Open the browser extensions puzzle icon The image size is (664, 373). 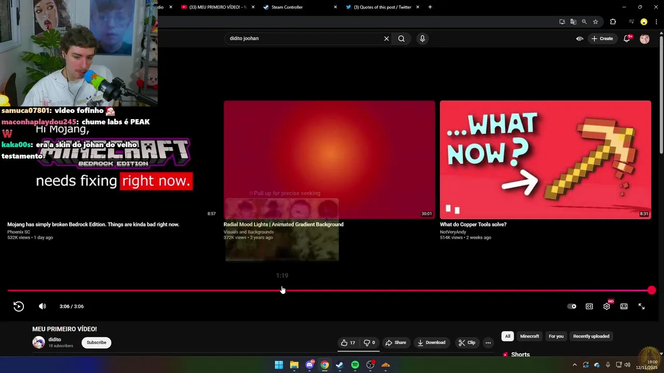pos(613,22)
